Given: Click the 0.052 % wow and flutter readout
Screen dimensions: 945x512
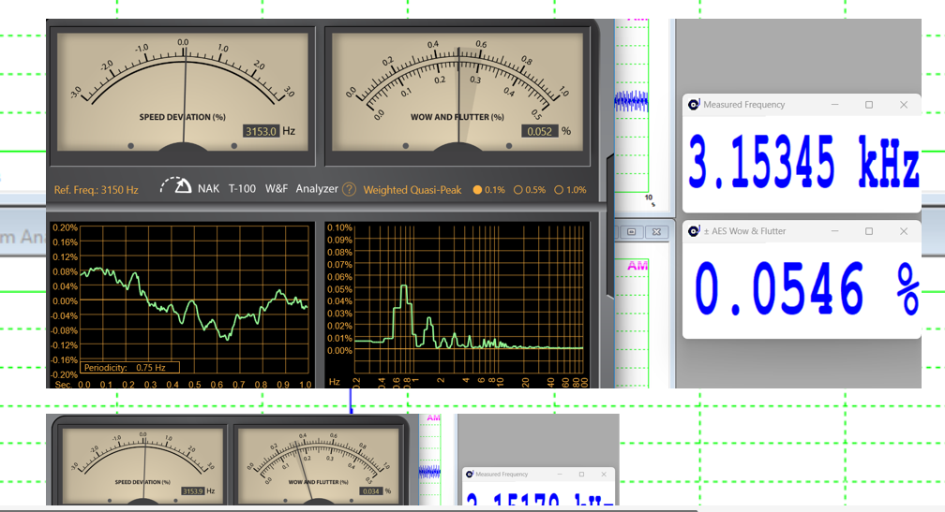Looking at the screenshot, I should tap(539, 132).
